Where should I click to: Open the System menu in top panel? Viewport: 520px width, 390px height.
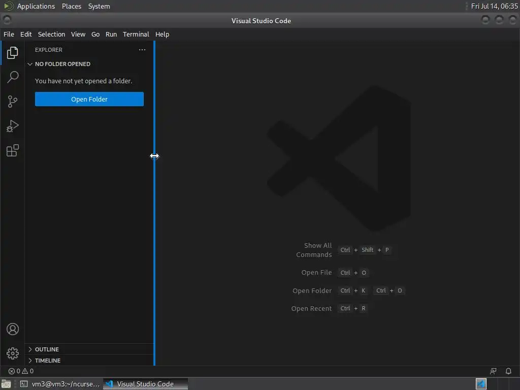click(99, 6)
